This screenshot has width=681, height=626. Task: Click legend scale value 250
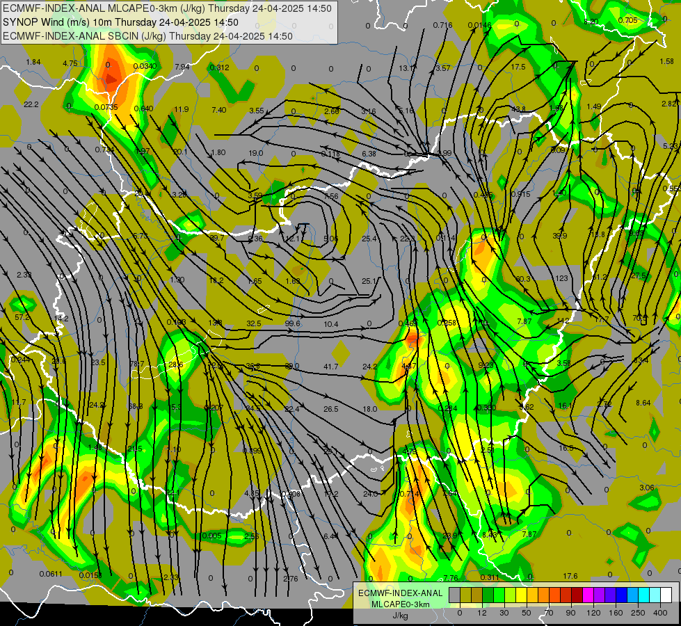638,613
